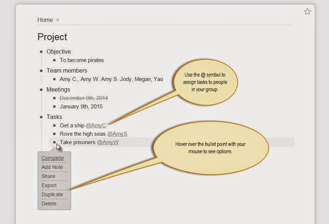The width and height of the screenshot is (329, 224).
Task: Select bullet for Take prisoners item
Action: tap(54, 142)
